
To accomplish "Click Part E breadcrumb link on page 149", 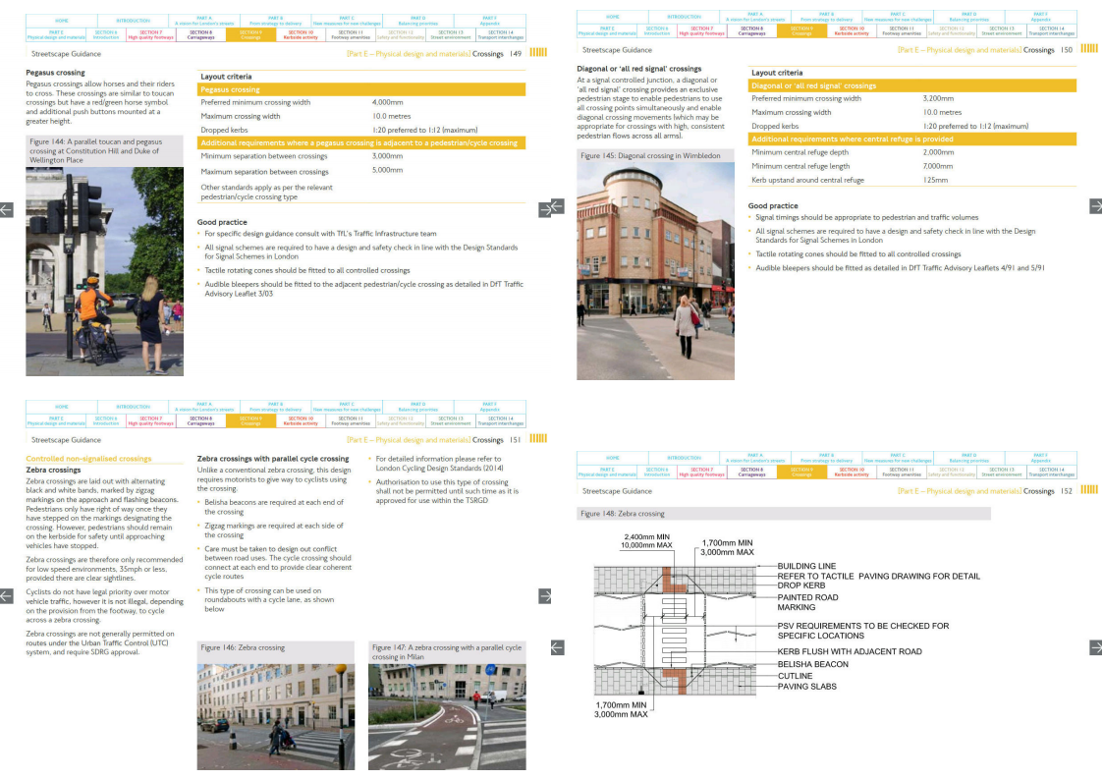I will [409, 53].
